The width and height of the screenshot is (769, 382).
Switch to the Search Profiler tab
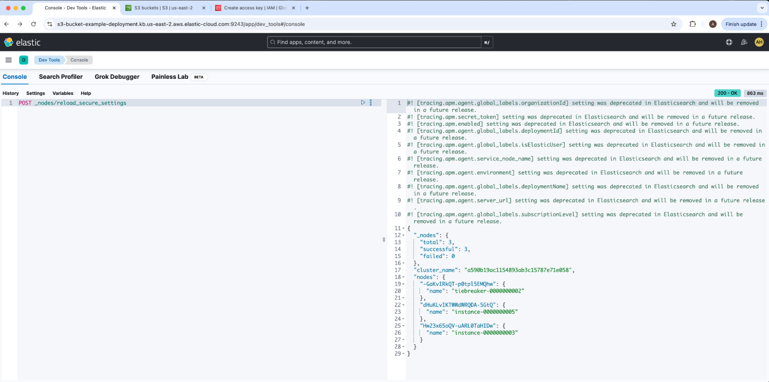tap(61, 77)
